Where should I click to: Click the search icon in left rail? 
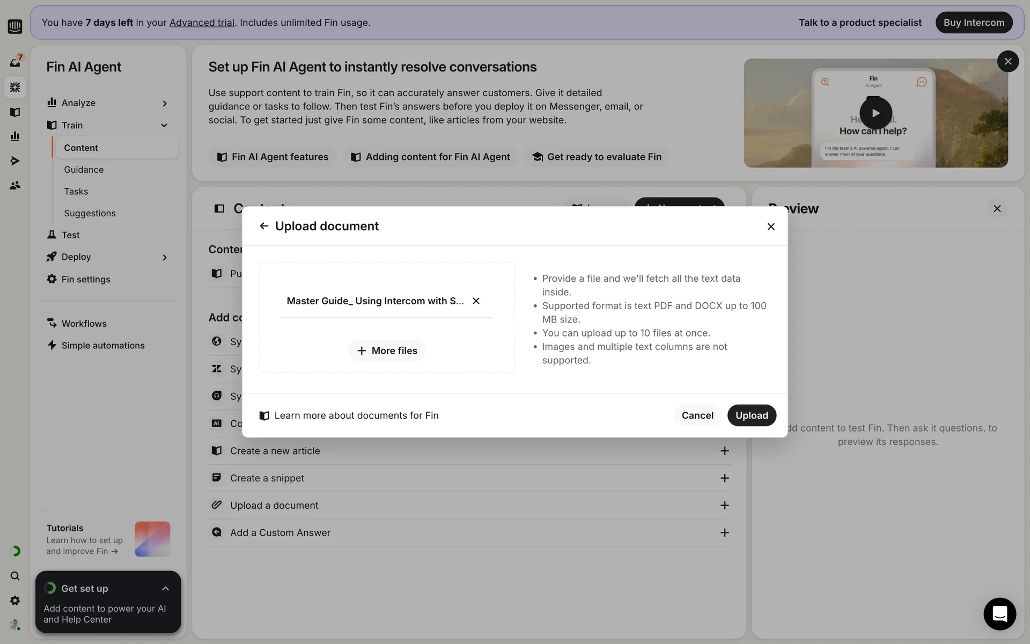pos(15,576)
